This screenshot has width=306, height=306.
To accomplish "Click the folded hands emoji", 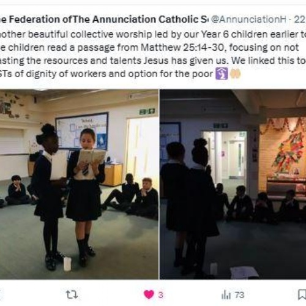I will point(236,74).
